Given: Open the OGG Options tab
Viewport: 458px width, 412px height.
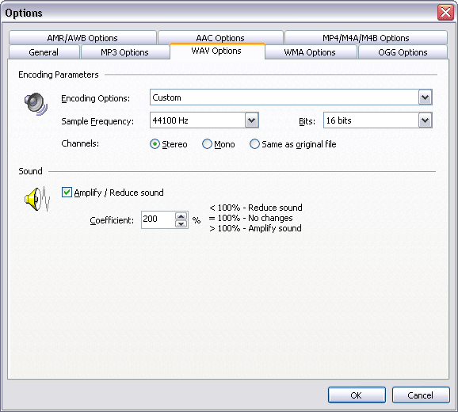Looking at the screenshot, I should [403, 52].
